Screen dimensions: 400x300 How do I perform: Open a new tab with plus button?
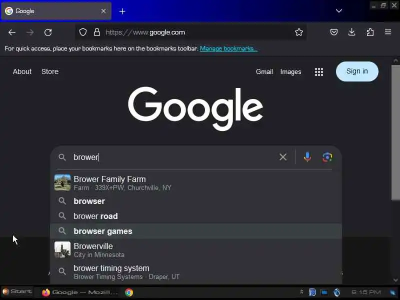point(122,11)
